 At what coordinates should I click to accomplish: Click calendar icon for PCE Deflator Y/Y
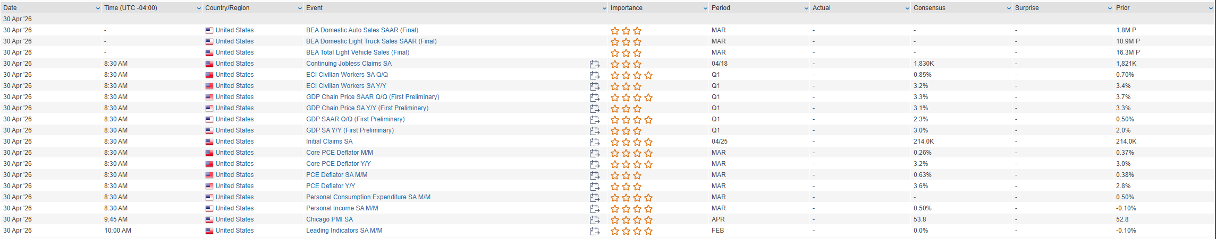coord(594,187)
